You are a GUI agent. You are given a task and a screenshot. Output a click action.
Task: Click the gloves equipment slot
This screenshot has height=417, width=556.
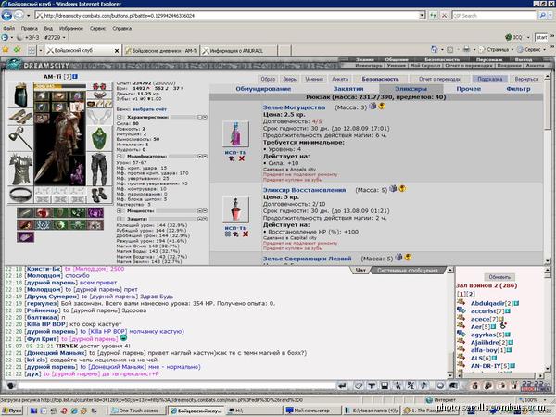99,117
